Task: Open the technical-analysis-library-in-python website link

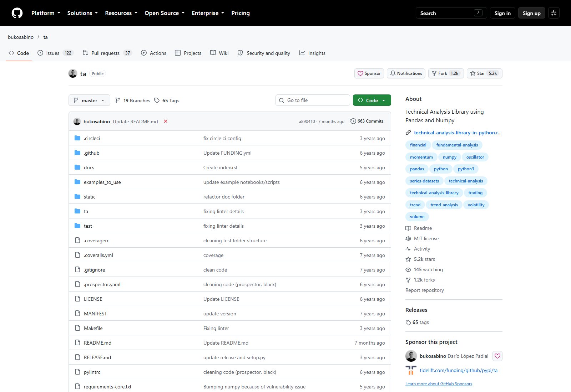Action: (x=458, y=133)
